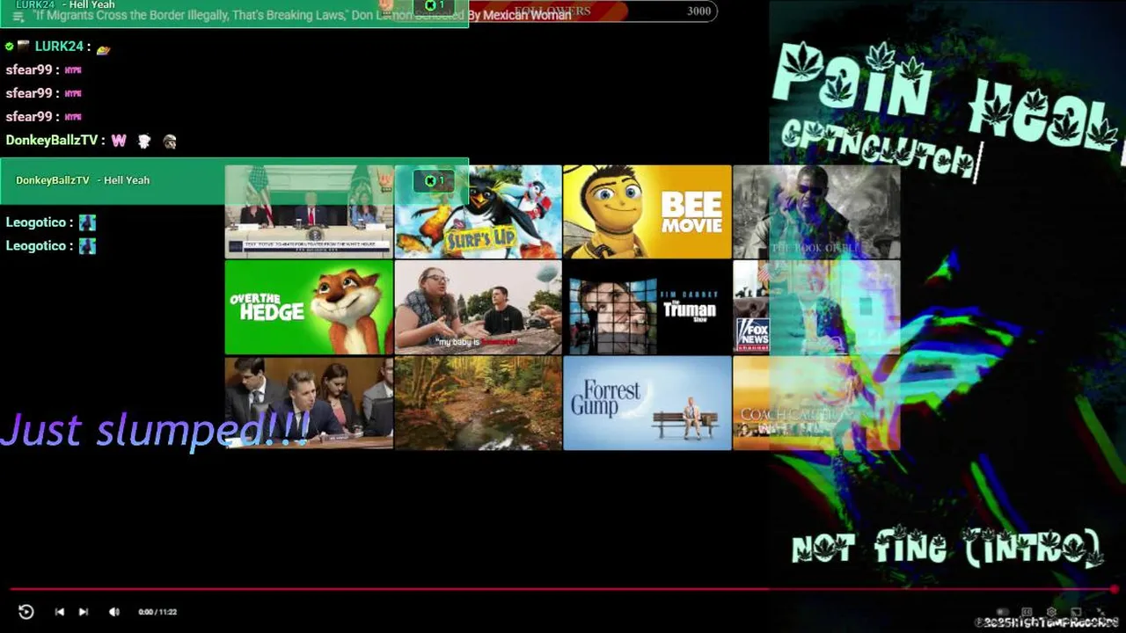This screenshot has height=633, width=1126.
Task: Click the 0:00 / 11:22 time display
Action: (157, 612)
